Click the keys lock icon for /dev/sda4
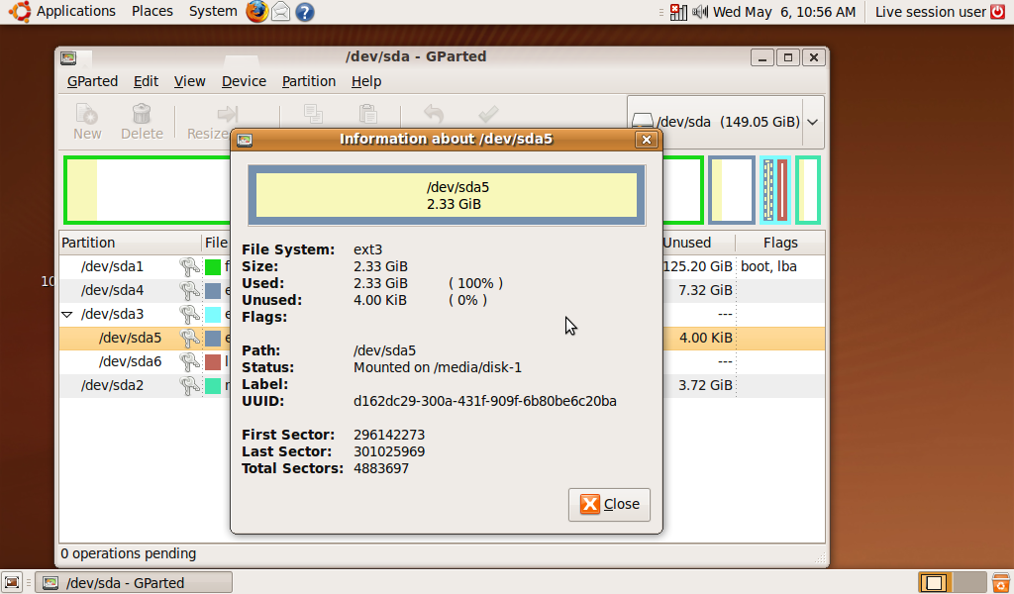 click(189, 291)
